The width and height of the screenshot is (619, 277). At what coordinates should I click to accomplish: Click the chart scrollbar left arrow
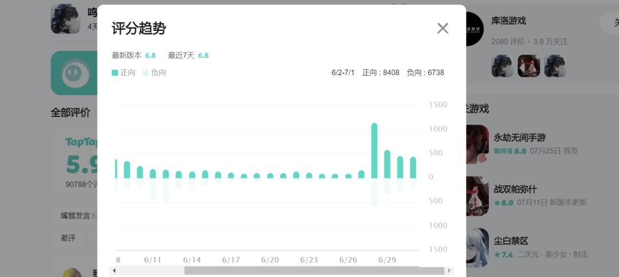tap(114, 271)
